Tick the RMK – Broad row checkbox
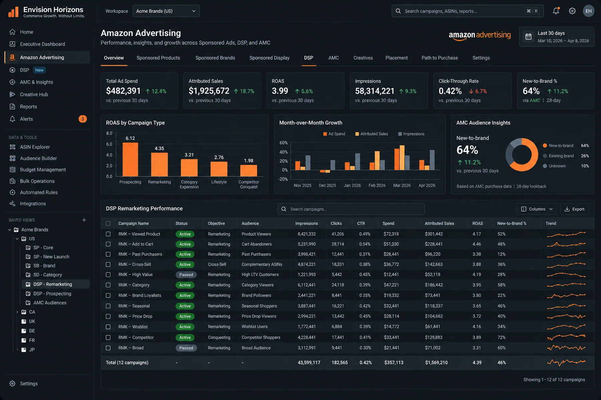Screen dimensions: 601x400 (x=108, y=348)
